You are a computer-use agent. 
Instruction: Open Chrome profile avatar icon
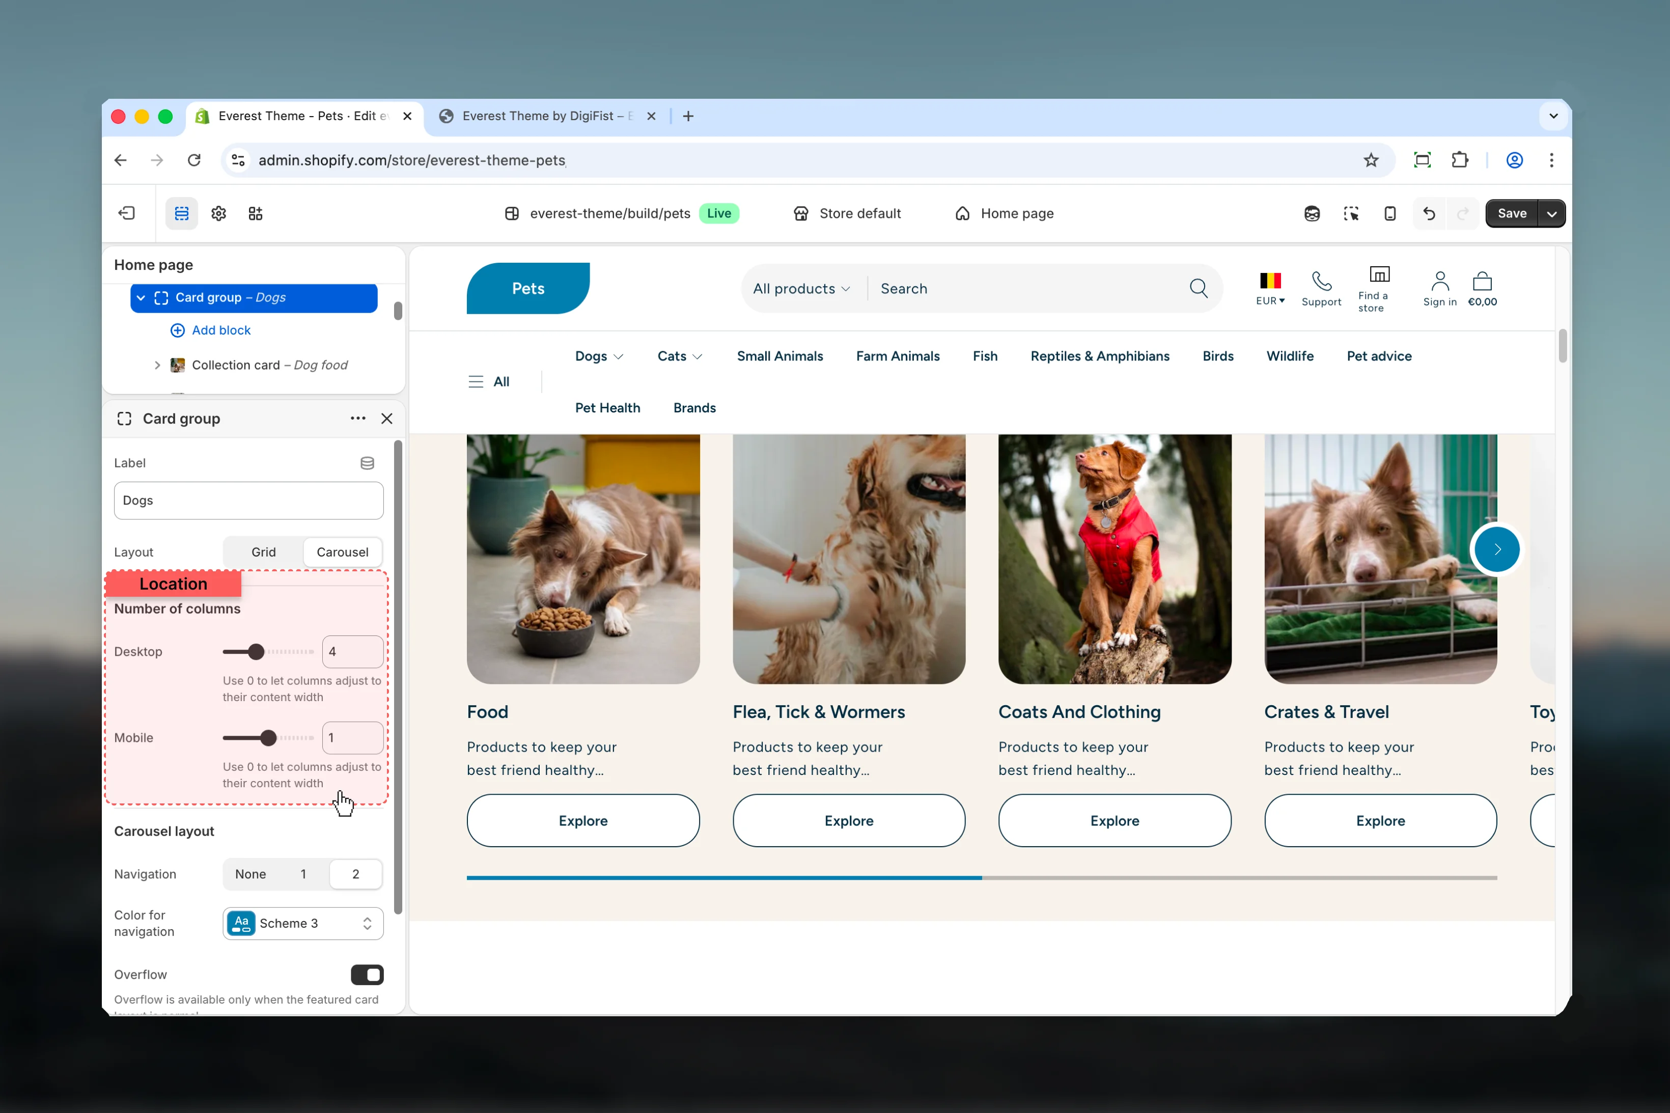click(x=1514, y=160)
